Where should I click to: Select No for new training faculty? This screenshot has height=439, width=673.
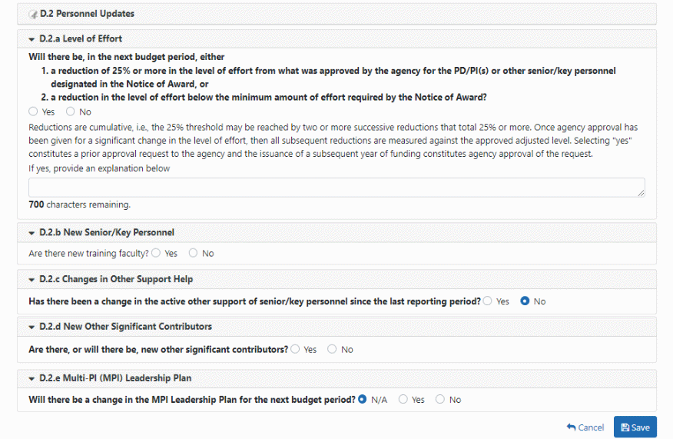point(193,253)
